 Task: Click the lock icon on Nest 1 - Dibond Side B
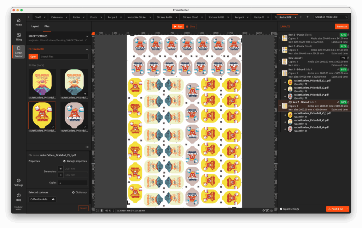point(348,102)
